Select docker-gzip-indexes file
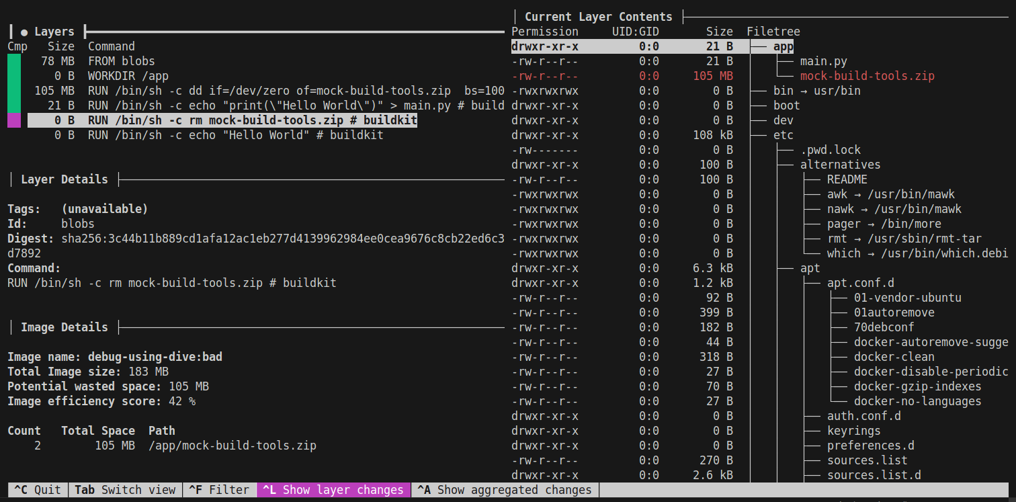 (917, 386)
